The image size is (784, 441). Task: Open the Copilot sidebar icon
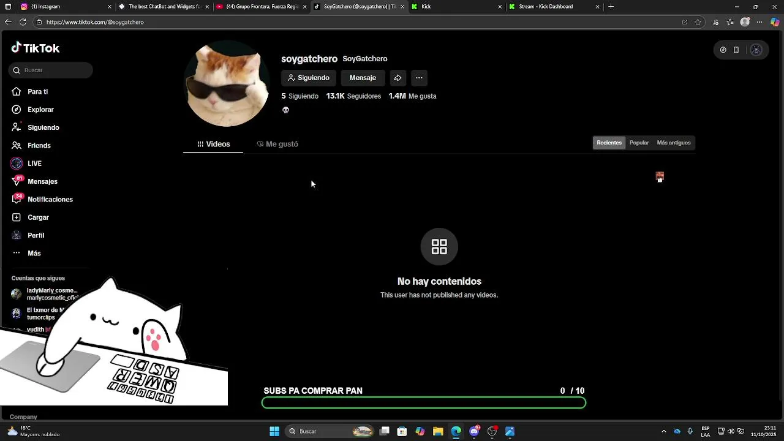[775, 22]
